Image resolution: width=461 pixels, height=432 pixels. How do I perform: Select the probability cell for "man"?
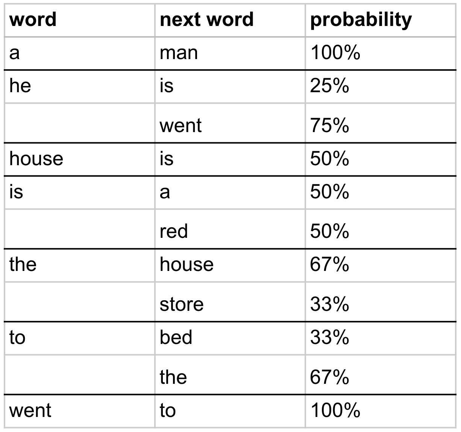[x=335, y=53]
